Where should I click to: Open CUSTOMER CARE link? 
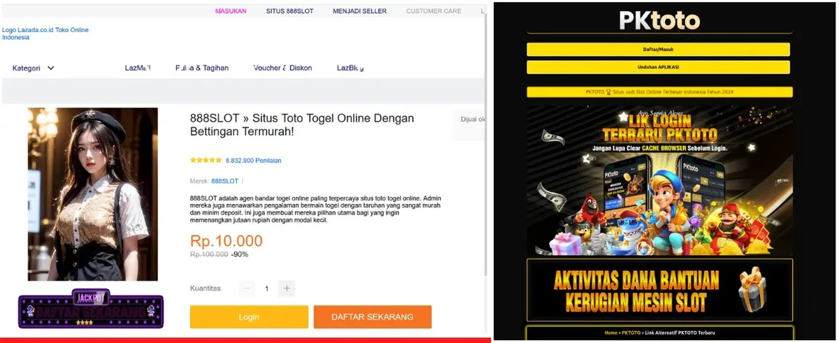[x=433, y=11]
